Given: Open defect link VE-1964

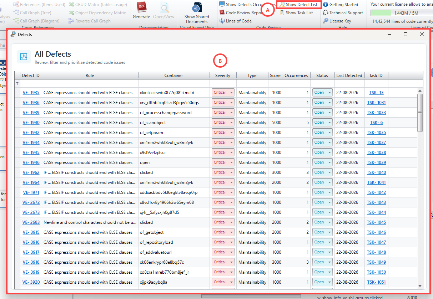Looking at the screenshot, I should click(x=31, y=182).
